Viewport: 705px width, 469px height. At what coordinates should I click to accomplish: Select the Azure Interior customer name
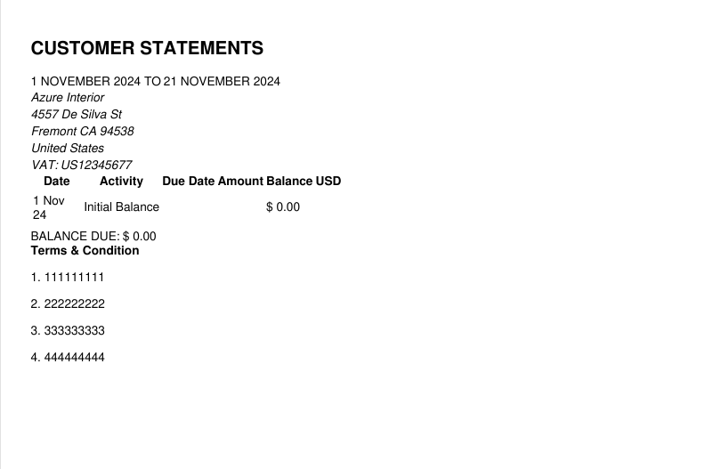point(68,98)
